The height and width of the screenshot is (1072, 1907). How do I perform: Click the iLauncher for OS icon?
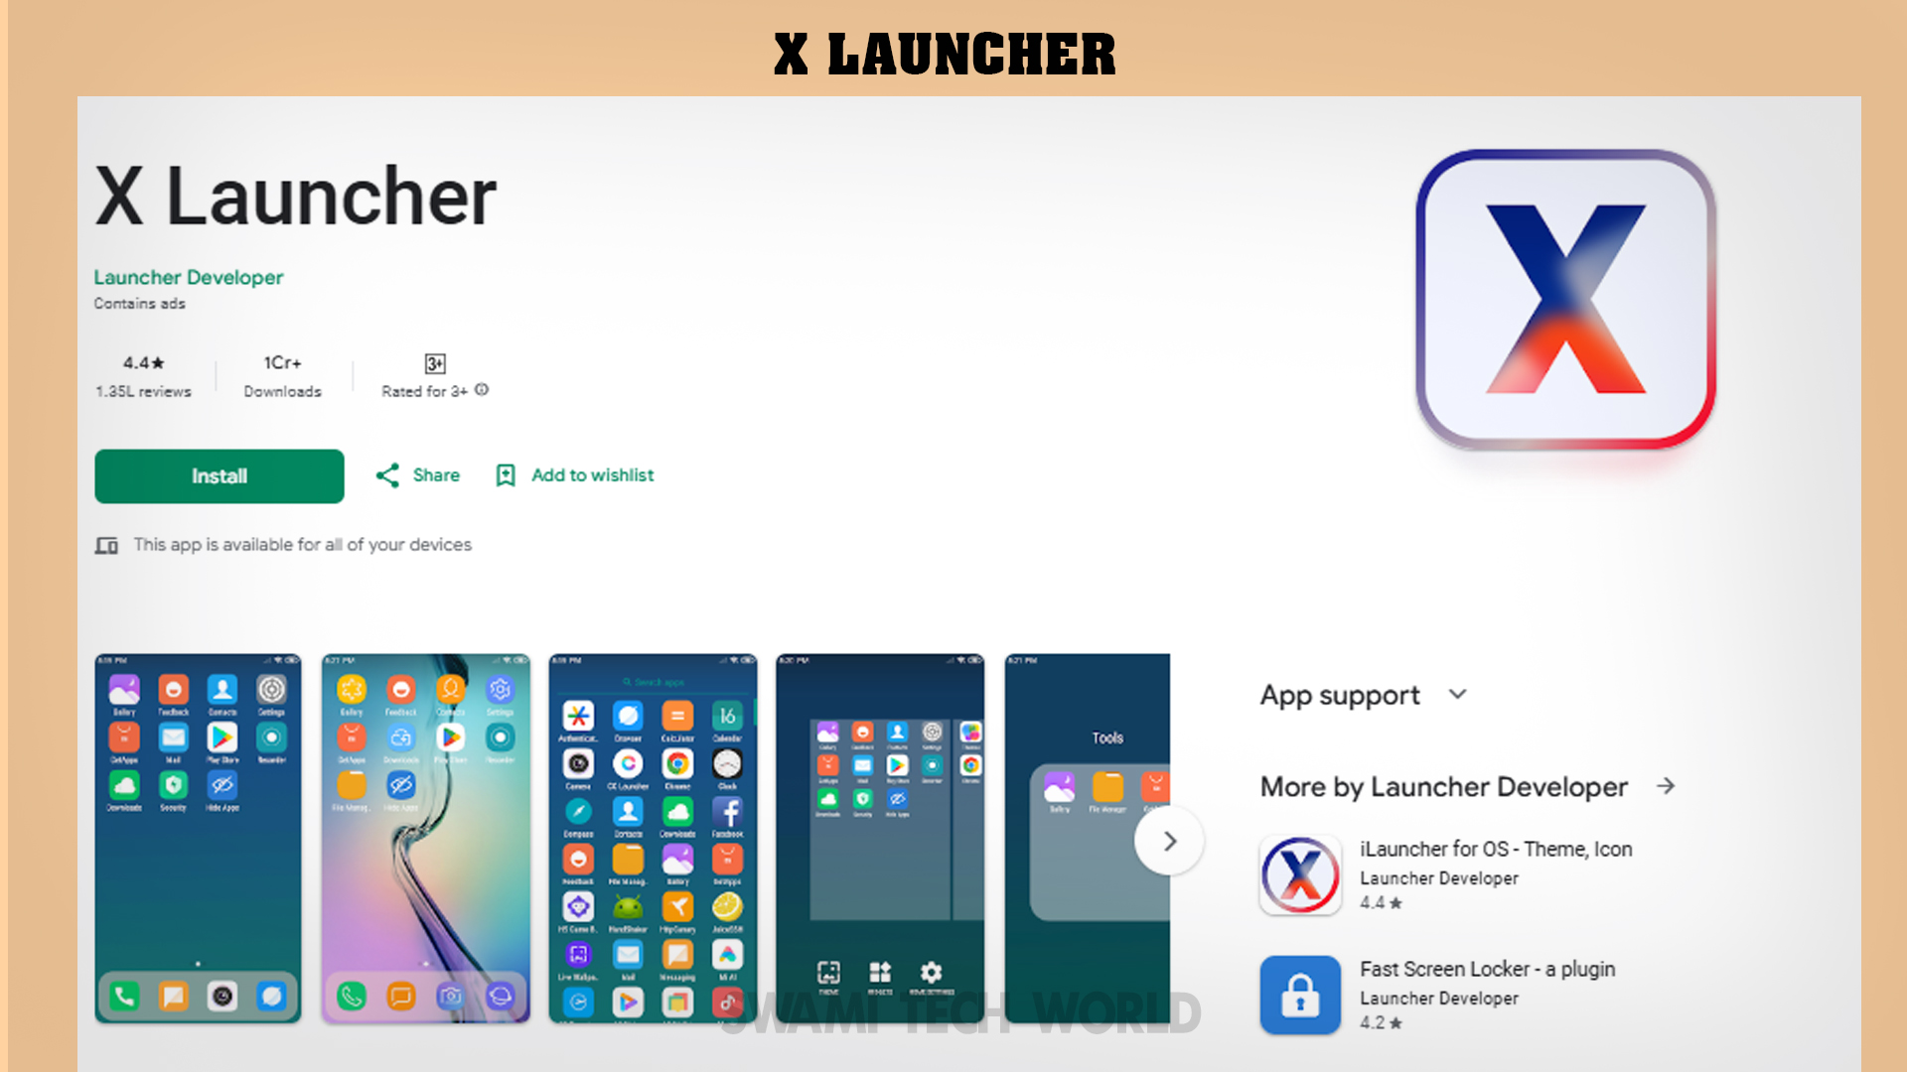coord(1299,875)
